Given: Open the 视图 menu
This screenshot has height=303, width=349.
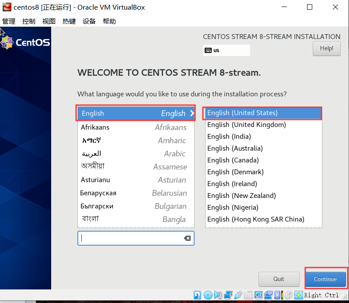Looking at the screenshot, I should tap(49, 21).
